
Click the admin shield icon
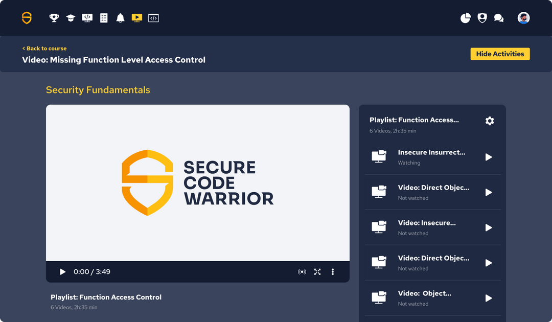click(481, 17)
